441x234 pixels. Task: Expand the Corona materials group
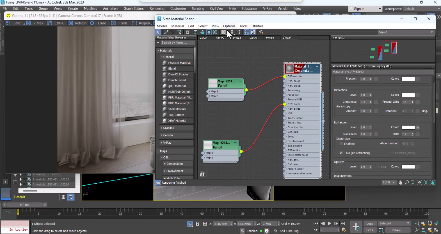pos(177,135)
